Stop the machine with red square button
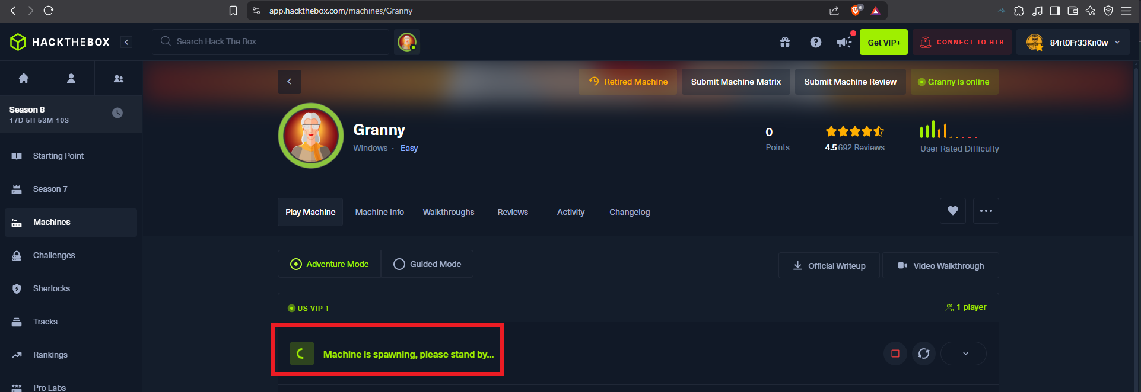The width and height of the screenshot is (1141, 392). pos(895,354)
